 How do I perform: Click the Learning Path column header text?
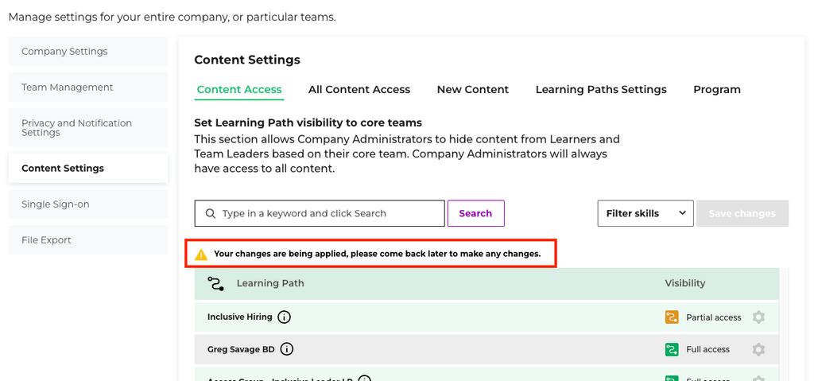point(270,283)
